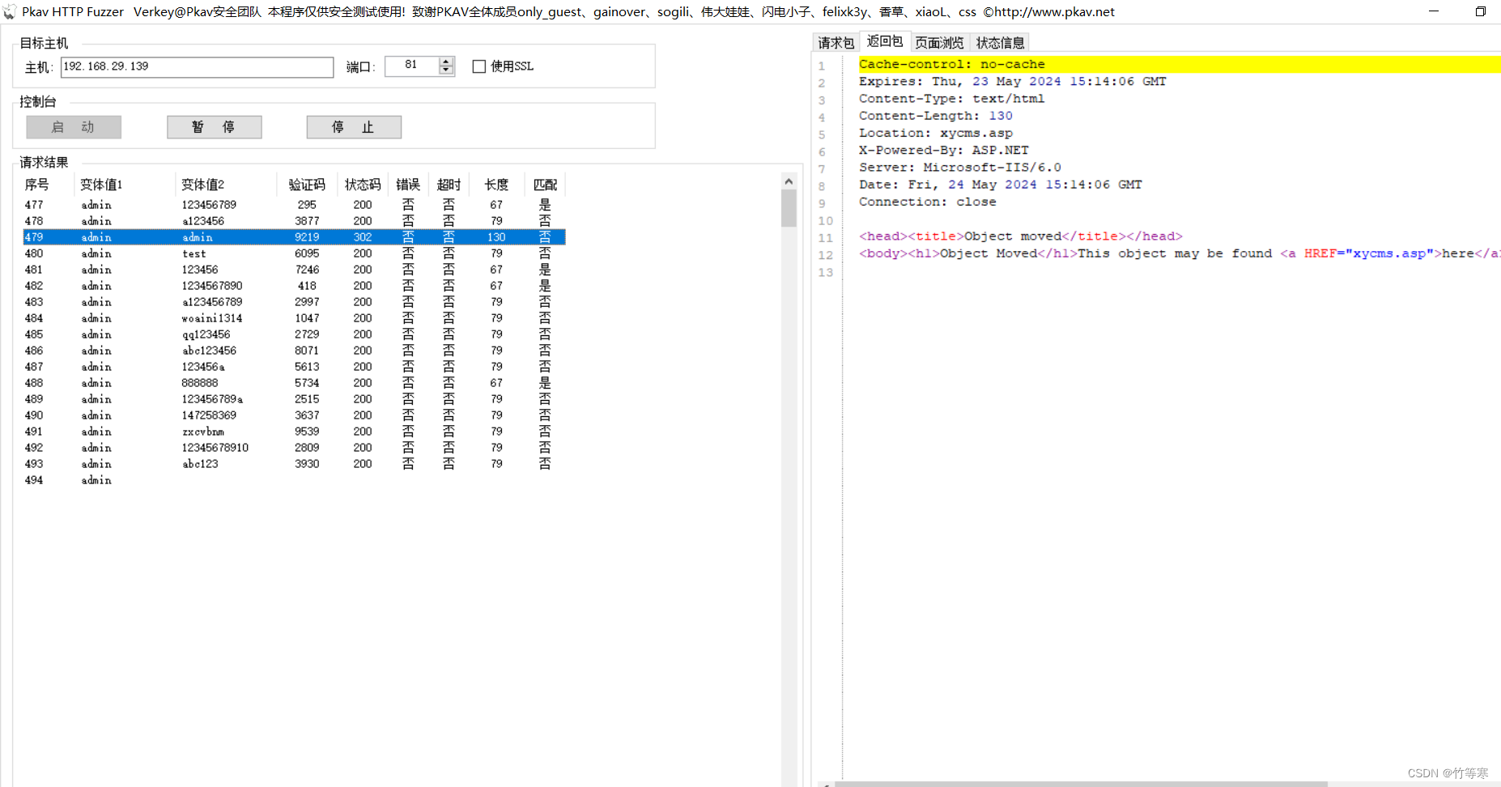Select result row 493 with password abc123
The height and width of the screenshot is (787, 1501).
coord(294,464)
